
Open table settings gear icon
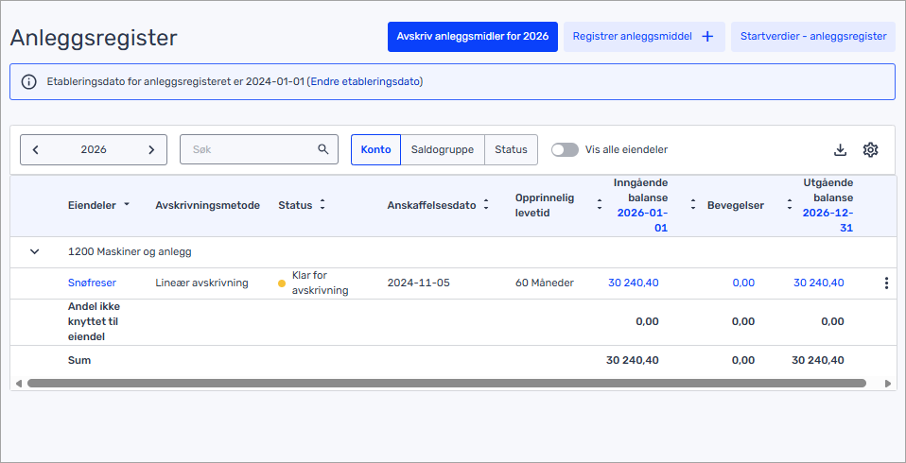pos(871,150)
